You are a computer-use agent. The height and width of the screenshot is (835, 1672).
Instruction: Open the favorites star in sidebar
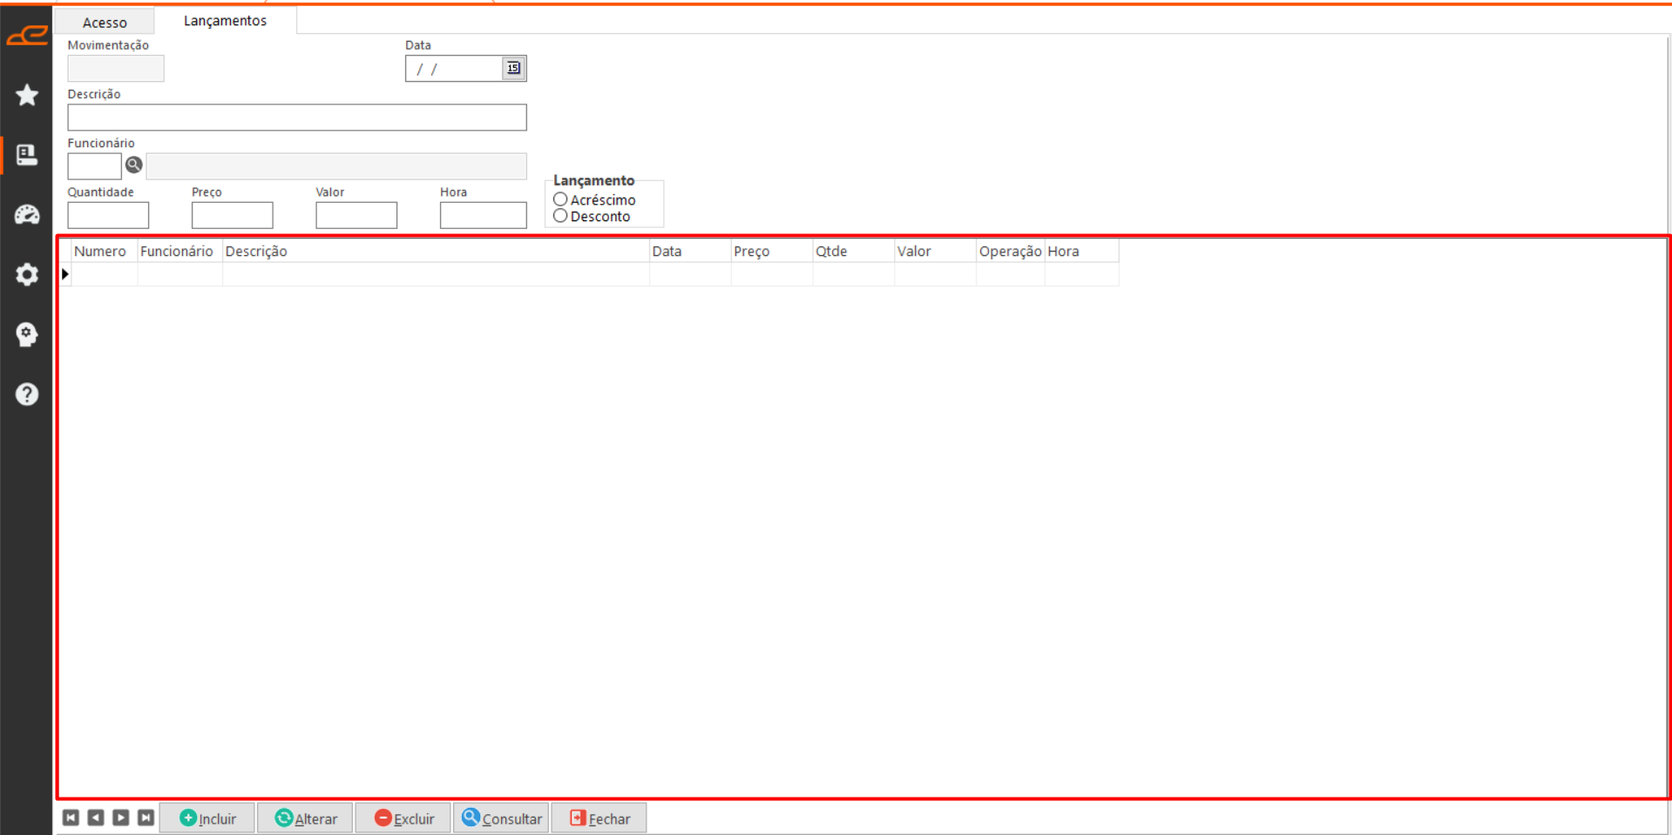[27, 95]
